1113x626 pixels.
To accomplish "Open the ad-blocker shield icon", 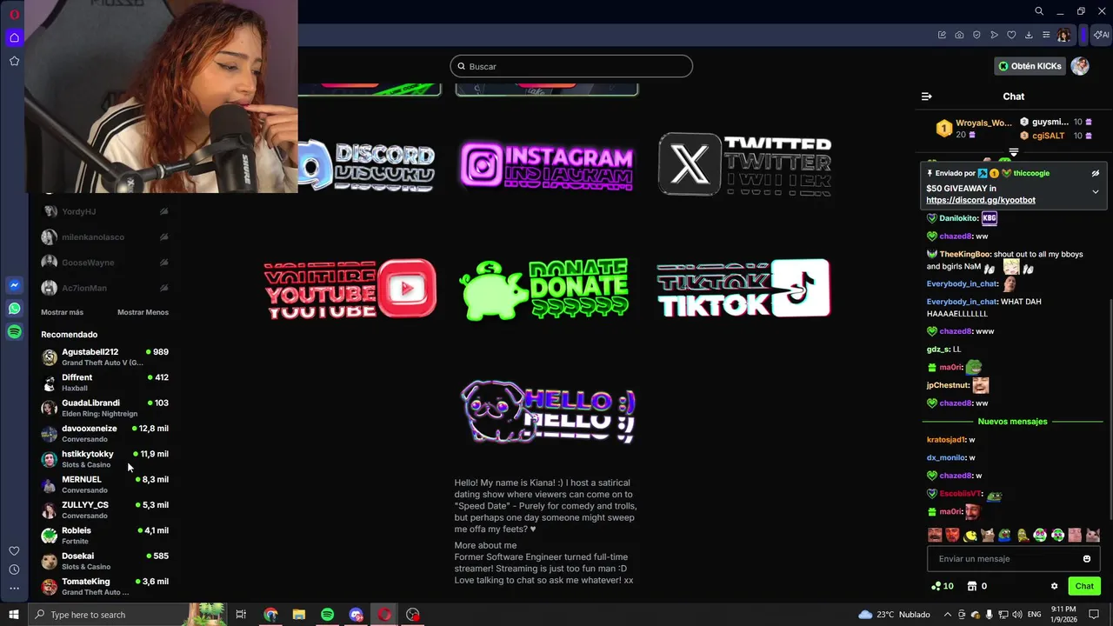I will coord(976,36).
